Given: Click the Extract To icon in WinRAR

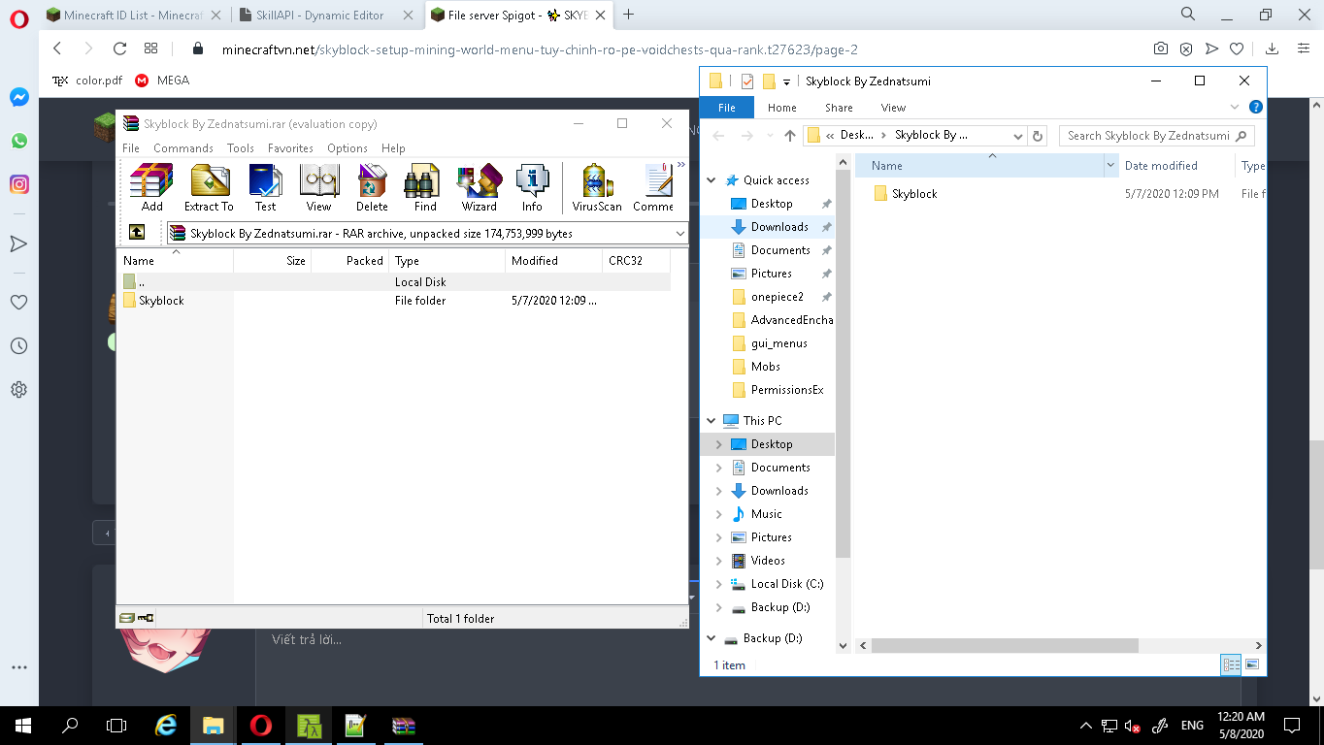Looking at the screenshot, I should pyautogui.click(x=209, y=187).
